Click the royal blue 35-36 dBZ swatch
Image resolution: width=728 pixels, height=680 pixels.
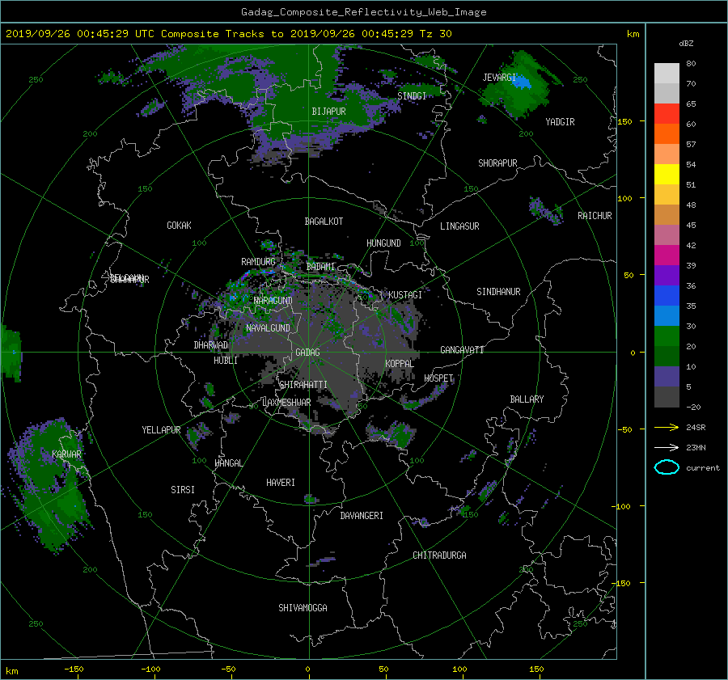pyautogui.click(x=667, y=296)
